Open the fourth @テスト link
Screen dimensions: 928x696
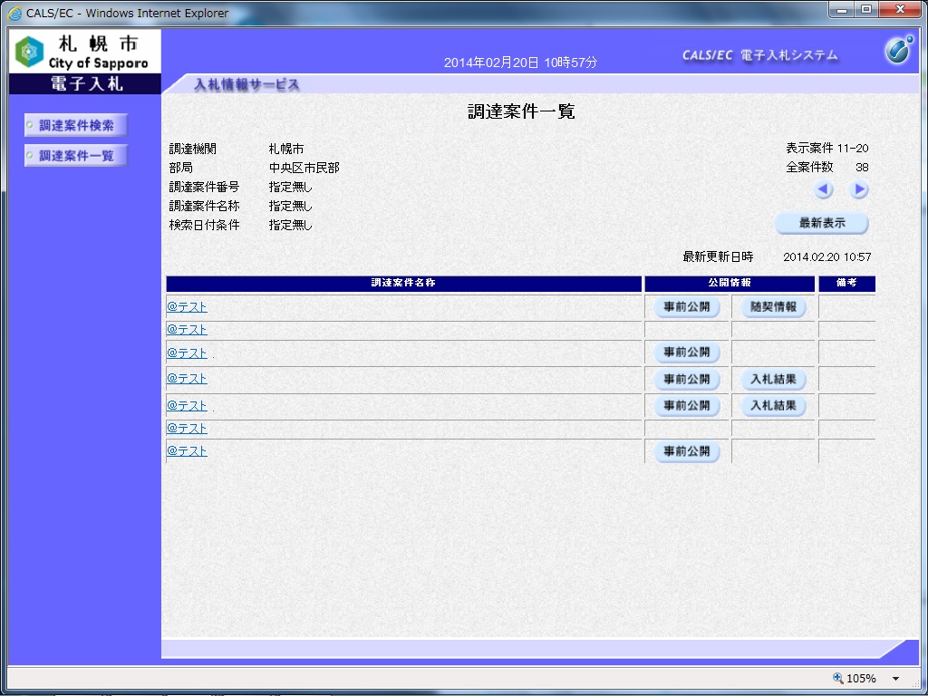[187, 378]
